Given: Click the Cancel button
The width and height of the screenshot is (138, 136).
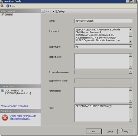Looking at the screenshot, I should (x=110, y=131).
